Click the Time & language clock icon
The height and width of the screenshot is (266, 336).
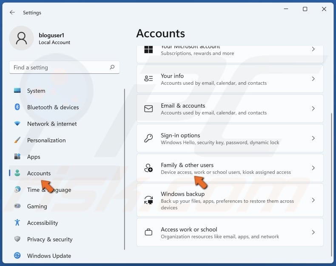(17, 190)
